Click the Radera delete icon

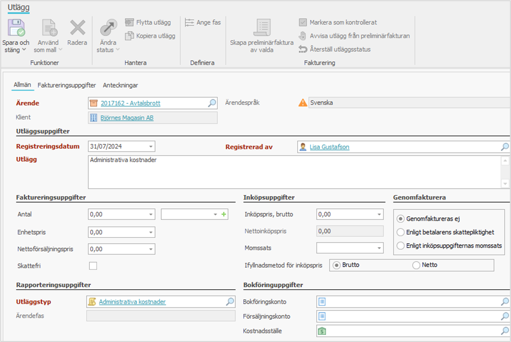(77, 28)
